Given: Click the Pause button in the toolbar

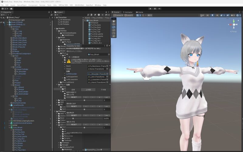Looking at the screenshot, I should pos(155,9).
